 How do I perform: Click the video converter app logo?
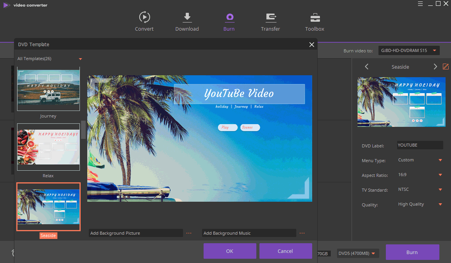[x=6, y=5]
